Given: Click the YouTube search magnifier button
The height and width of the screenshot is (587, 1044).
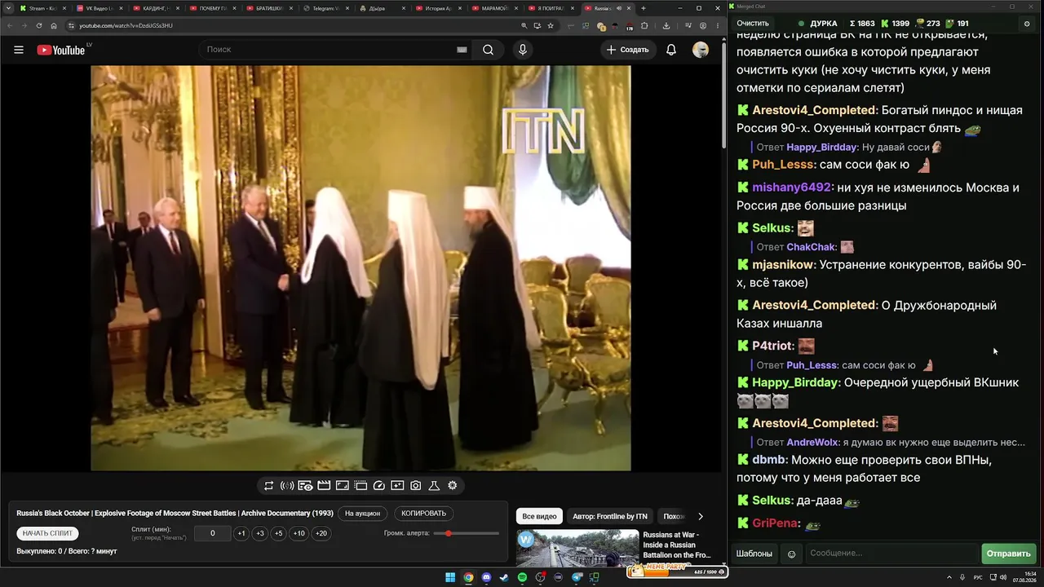Looking at the screenshot, I should point(488,50).
